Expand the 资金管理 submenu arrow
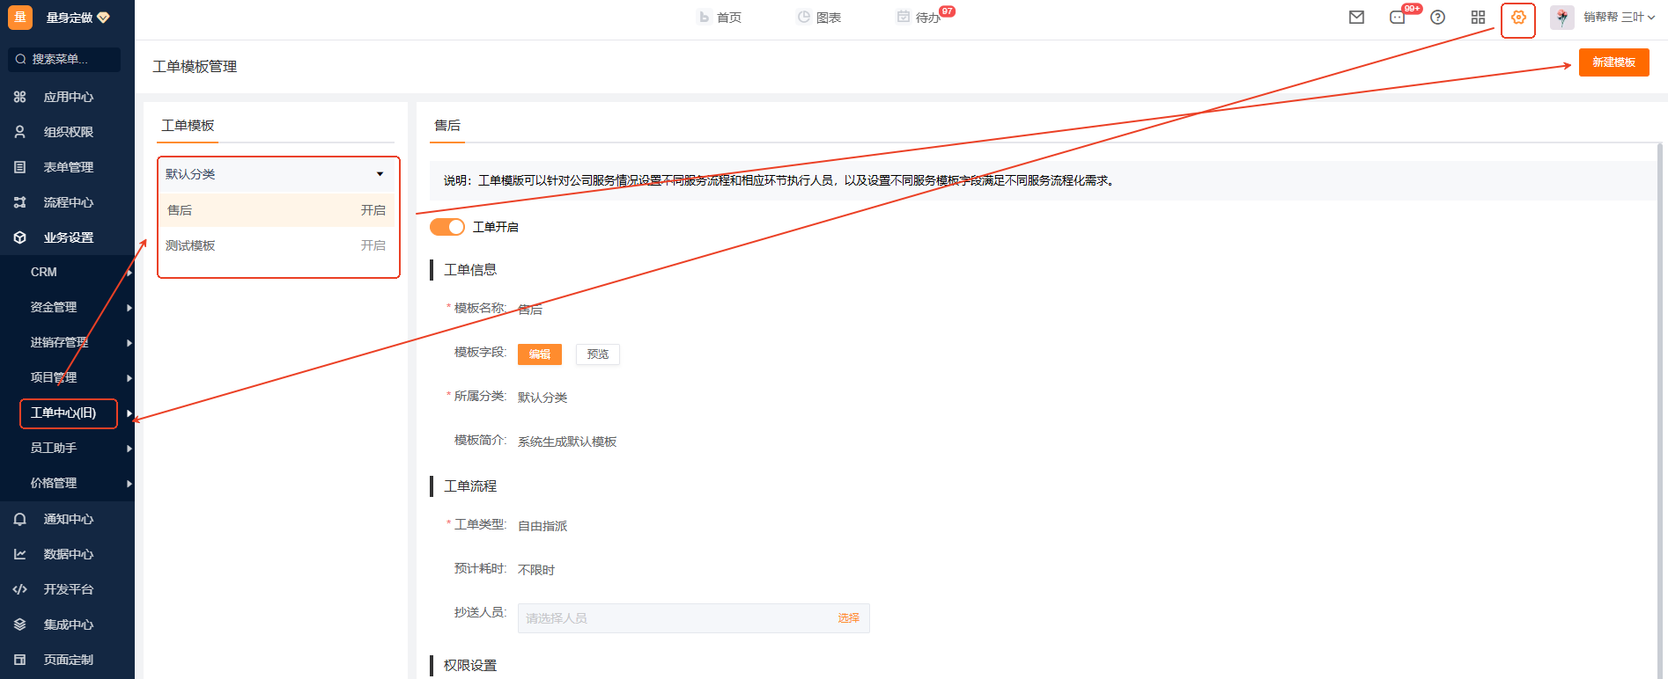The height and width of the screenshot is (679, 1668). click(129, 308)
